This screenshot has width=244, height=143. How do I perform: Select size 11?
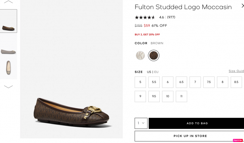[181, 96]
